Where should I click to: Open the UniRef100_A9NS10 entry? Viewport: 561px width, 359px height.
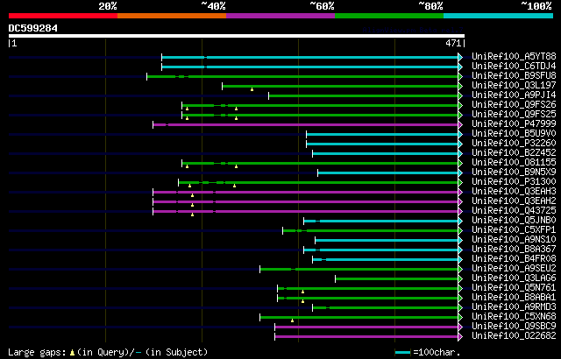coord(514,240)
